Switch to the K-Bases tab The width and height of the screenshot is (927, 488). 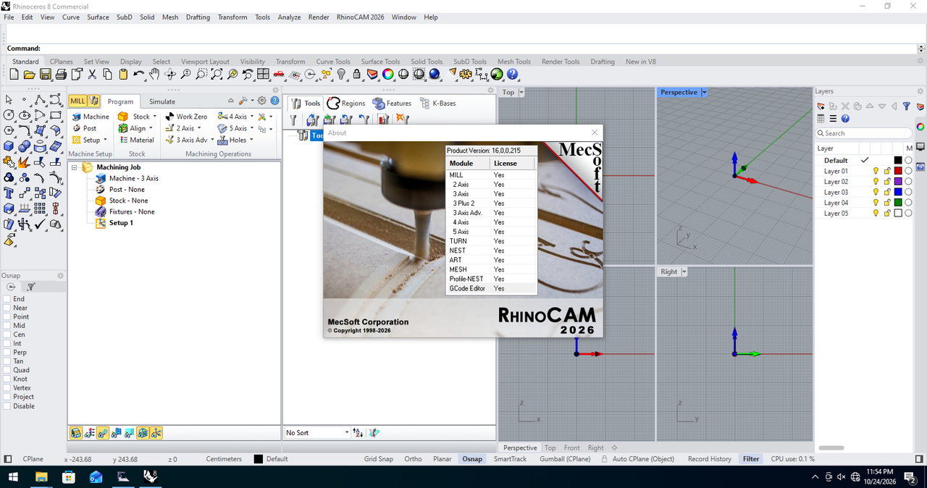(x=437, y=104)
